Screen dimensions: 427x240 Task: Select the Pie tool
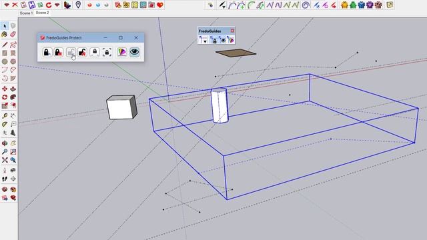[13, 79]
